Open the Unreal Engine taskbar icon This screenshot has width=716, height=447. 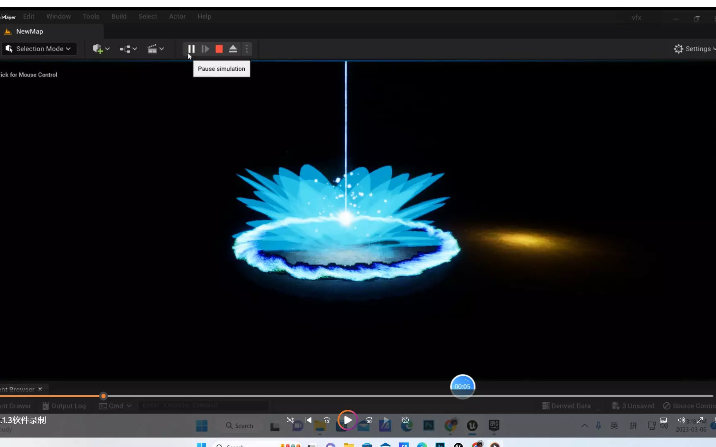472,426
